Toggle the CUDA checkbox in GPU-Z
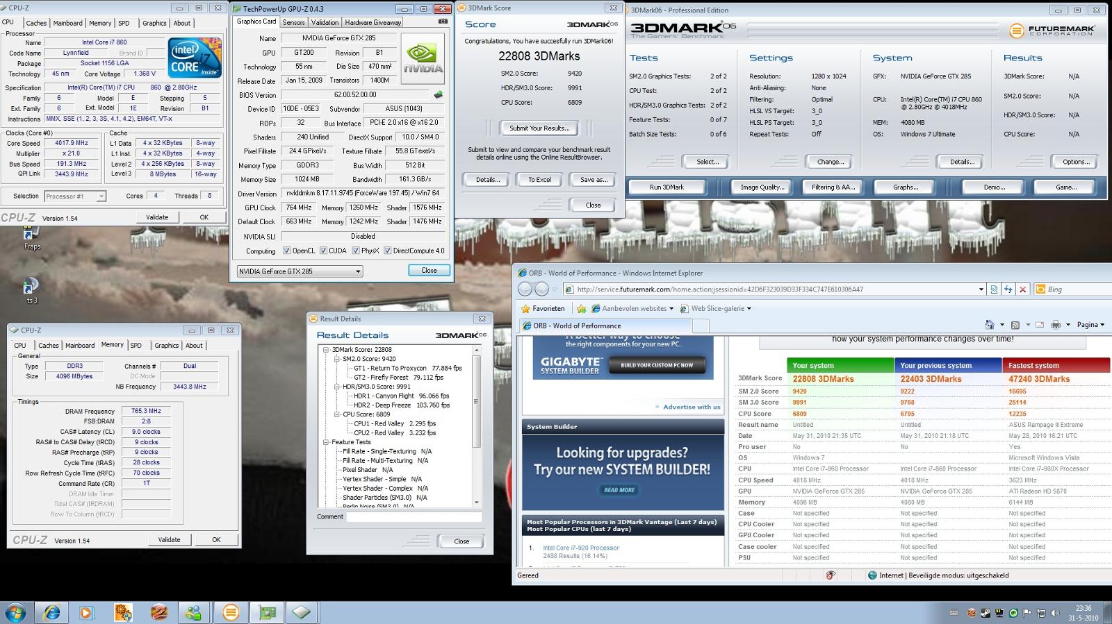This screenshot has width=1112, height=624. point(322,251)
